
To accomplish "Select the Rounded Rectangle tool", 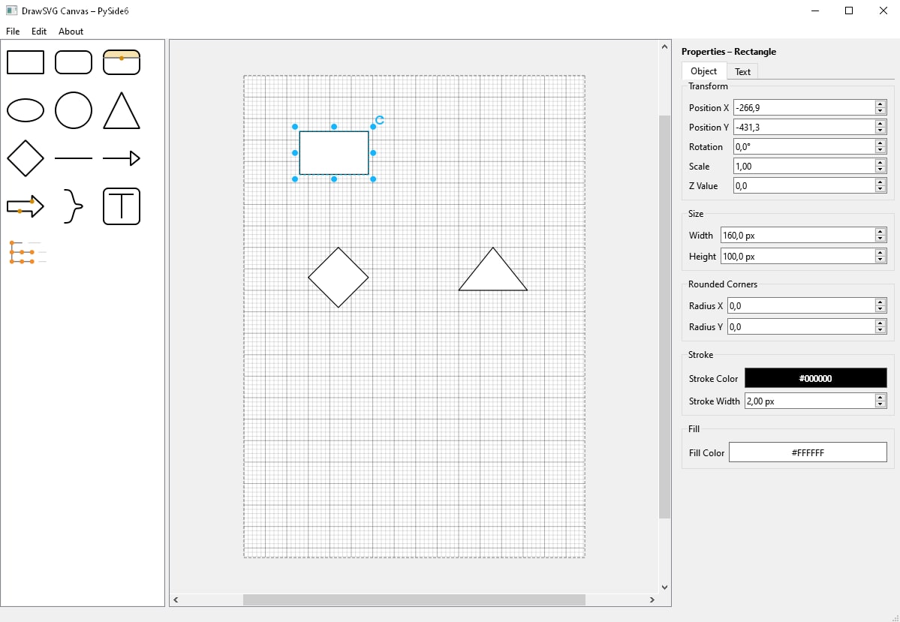I will [74, 62].
